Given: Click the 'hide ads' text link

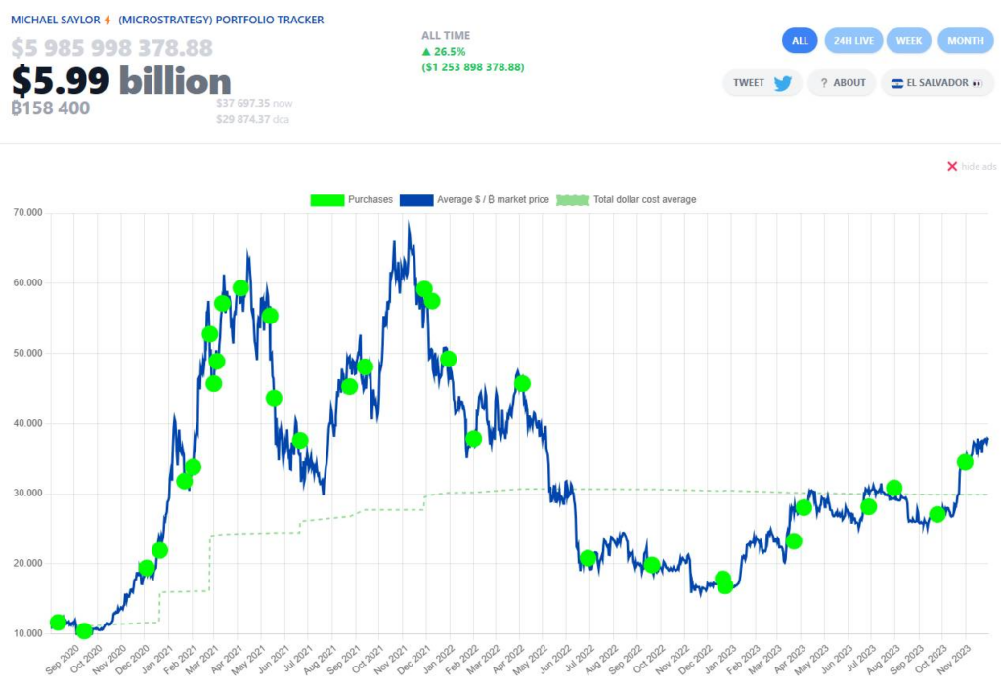Looking at the screenshot, I should coord(979,167).
